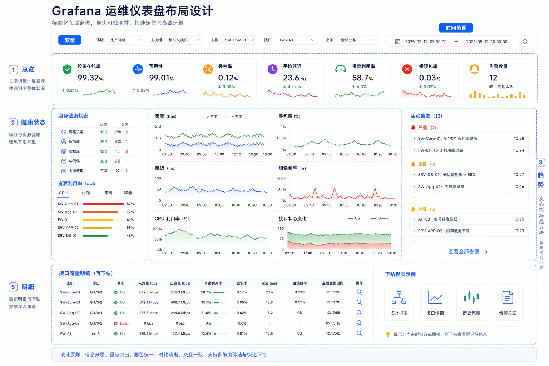This screenshot has width=549, height=366.
Task: Expand alert FW-01: CPU 利用率过高
Action: (x=469, y=150)
